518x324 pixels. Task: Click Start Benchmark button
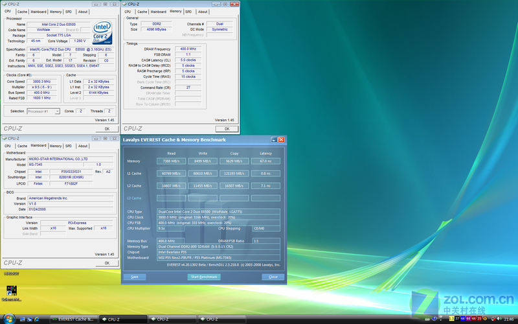204,277
